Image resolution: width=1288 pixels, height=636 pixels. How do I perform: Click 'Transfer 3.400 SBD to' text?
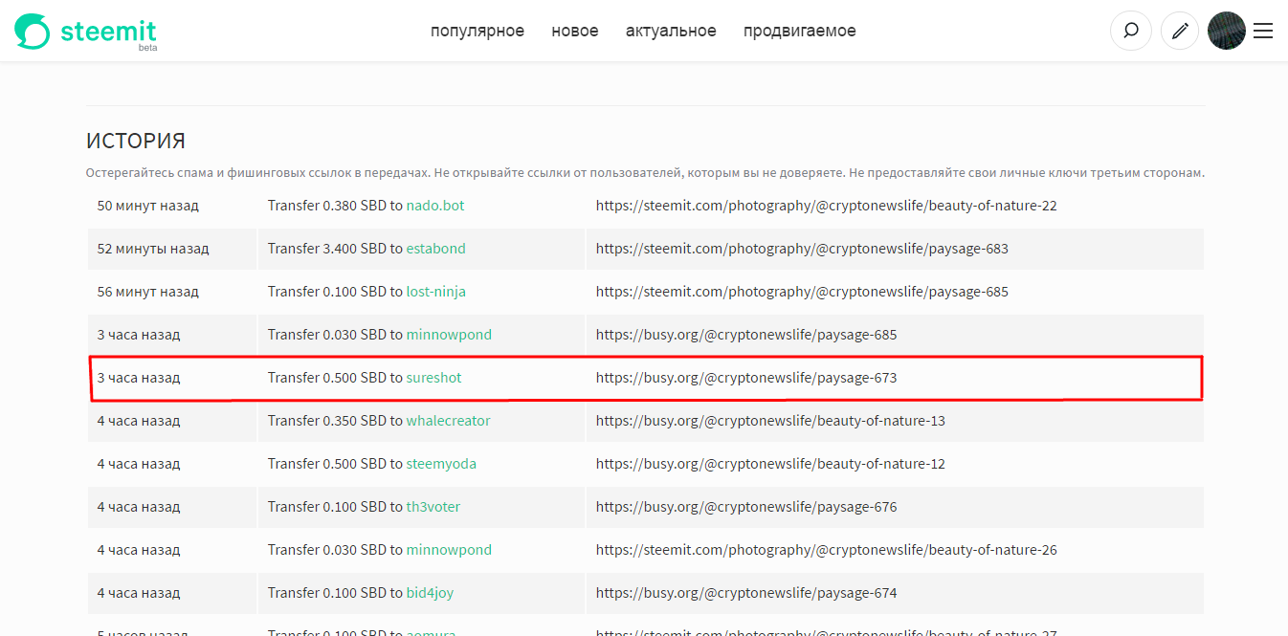click(335, 249)
